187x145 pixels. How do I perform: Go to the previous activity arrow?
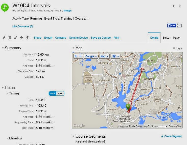click(174, 6)
